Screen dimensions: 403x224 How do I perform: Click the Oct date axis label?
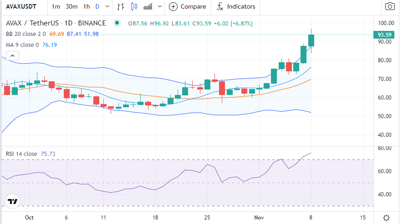(x=29, y=218)
